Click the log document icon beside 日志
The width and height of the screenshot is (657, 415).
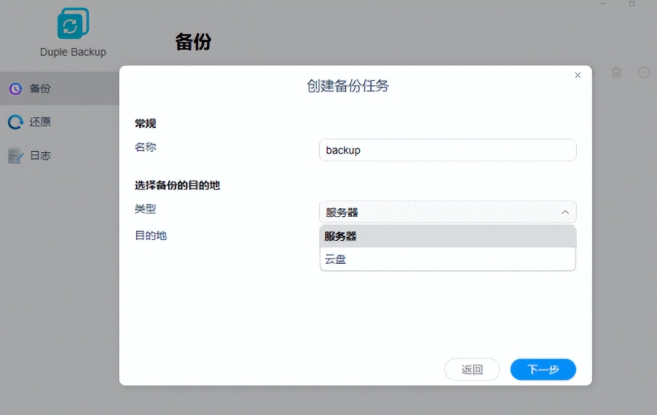click(x=15, y=155)
